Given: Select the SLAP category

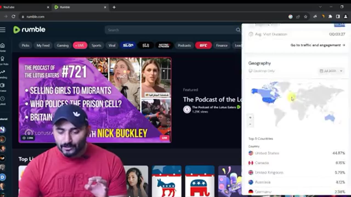Looking at the screenshot, I should tap(128, 45).
